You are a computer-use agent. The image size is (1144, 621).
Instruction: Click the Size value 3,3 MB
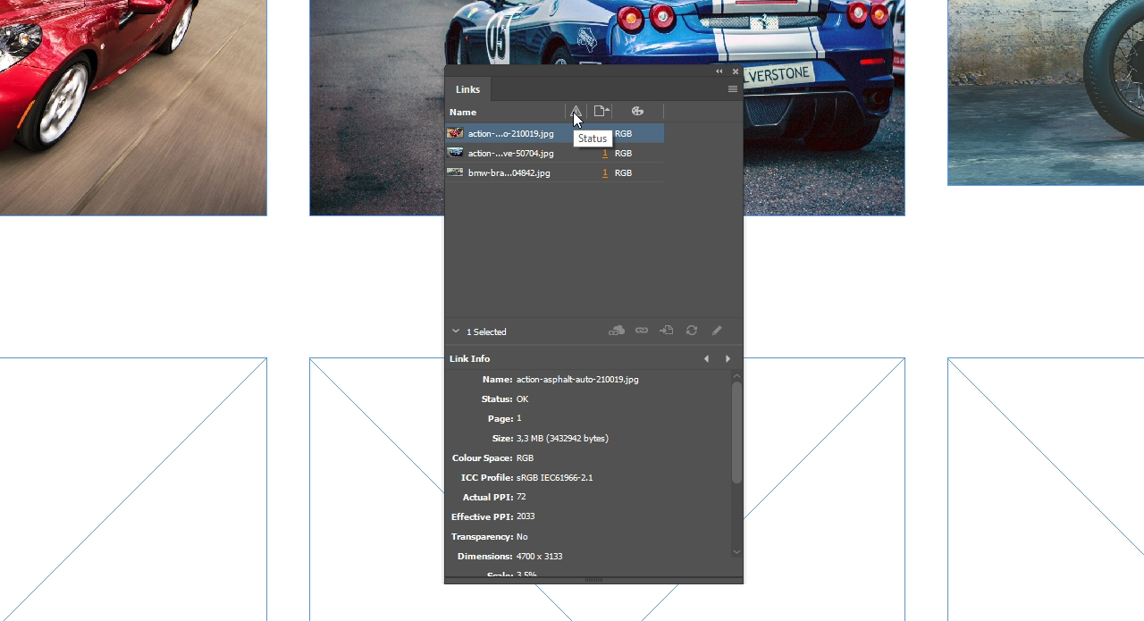click(x=562, y=438)
